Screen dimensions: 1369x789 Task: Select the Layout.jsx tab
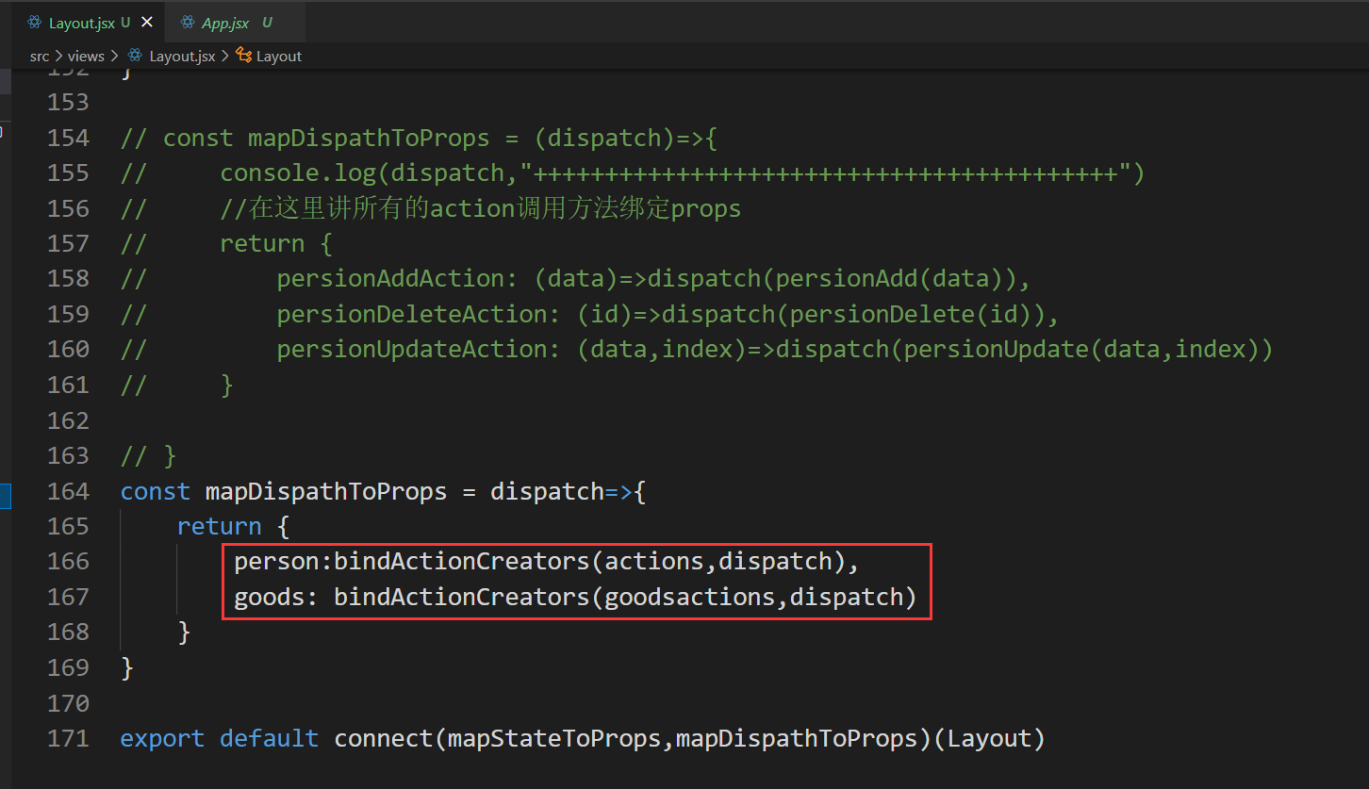[80, 21]
